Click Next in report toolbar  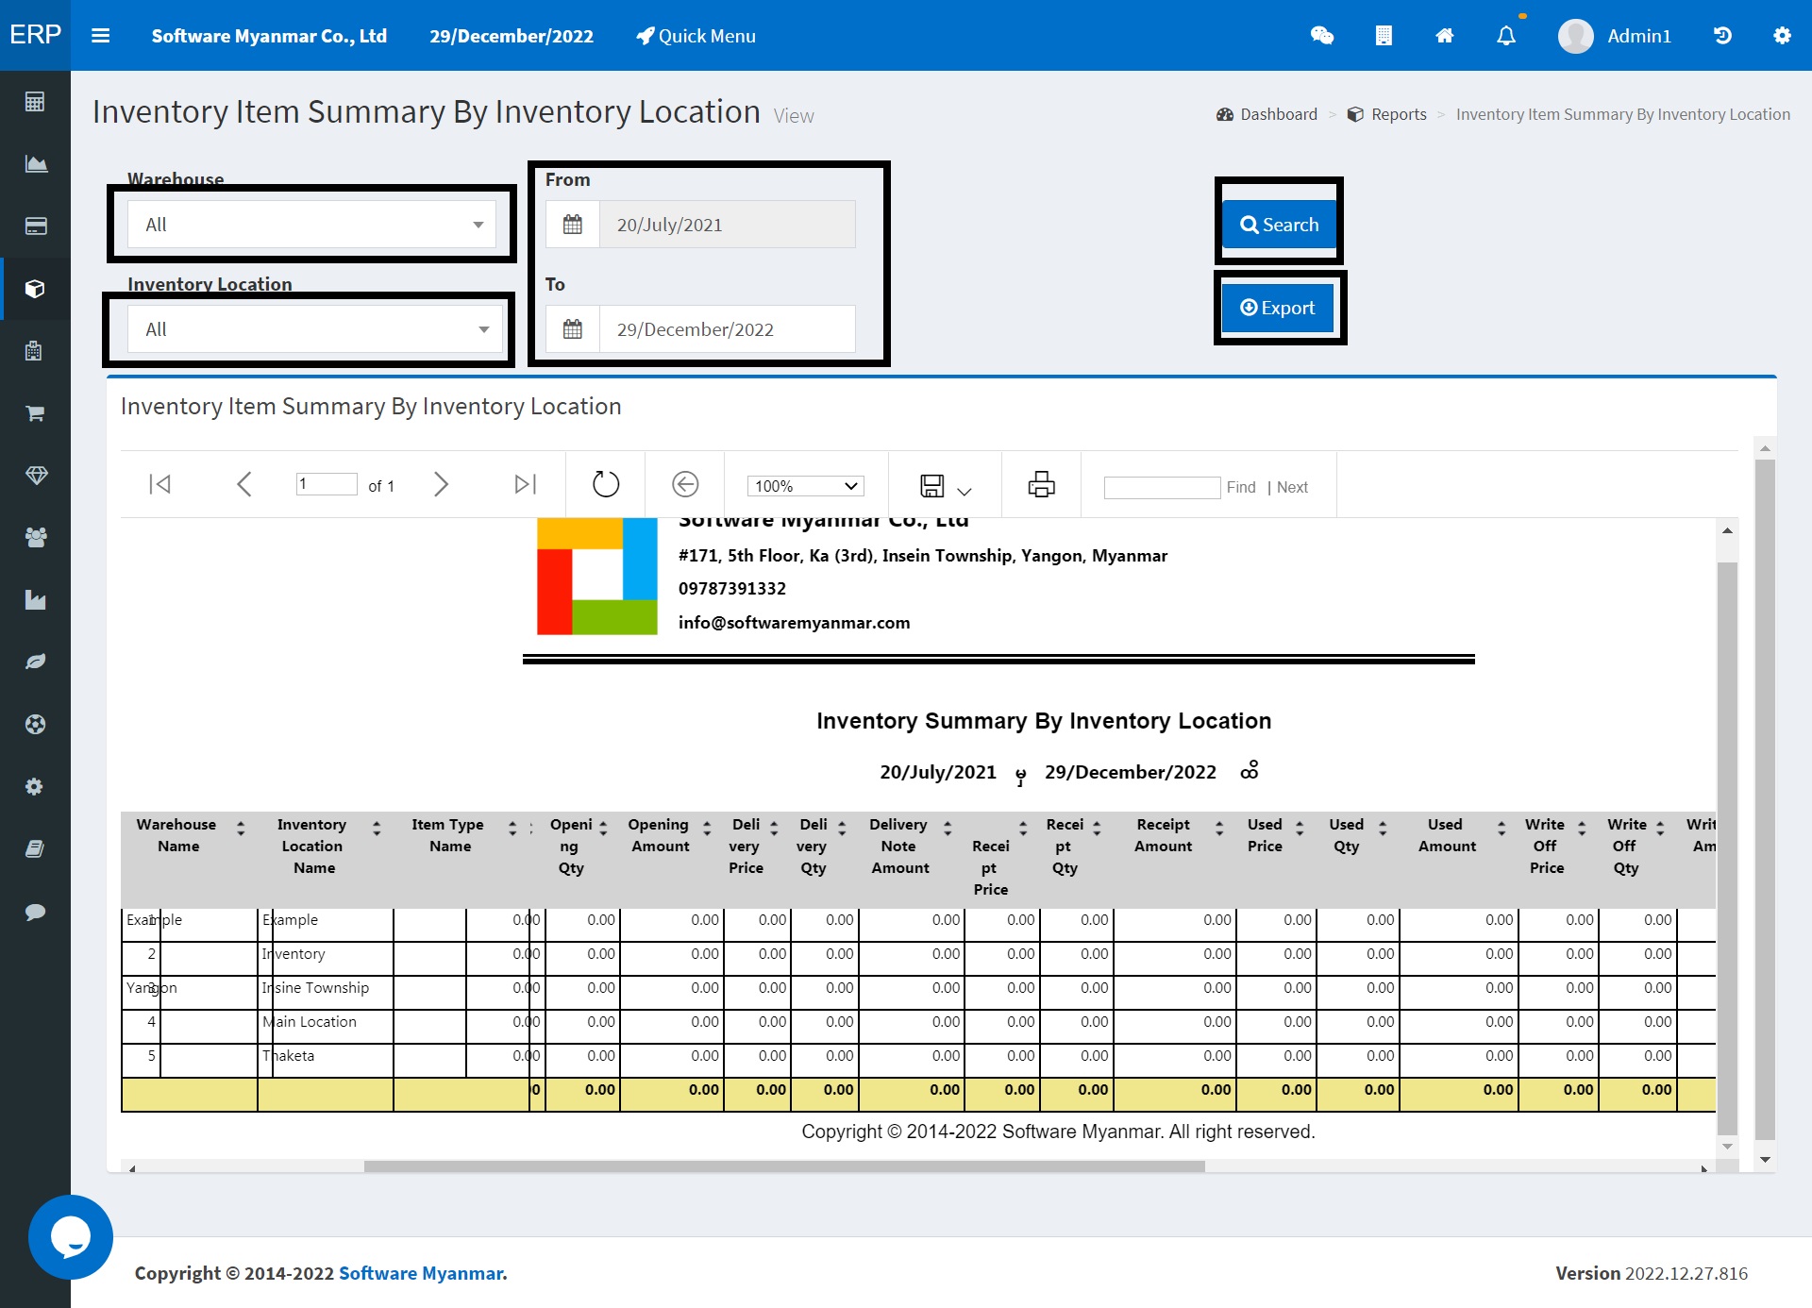1292,487
